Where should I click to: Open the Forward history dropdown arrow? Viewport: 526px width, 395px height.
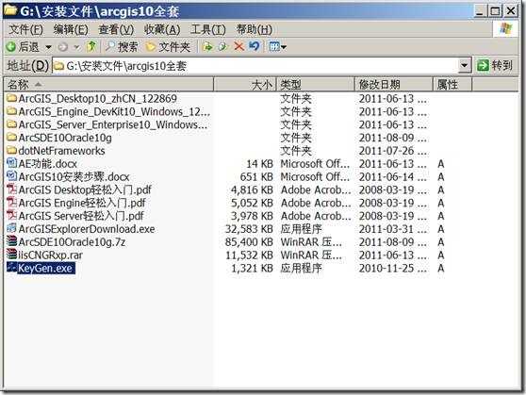point(76,47)
